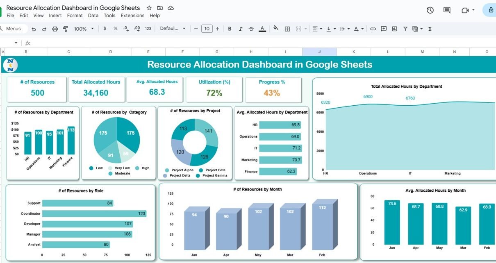Screen dimensions: 496x263
Task: Click the font size input field
Action: pyautogui.click(x=207, y=29)
